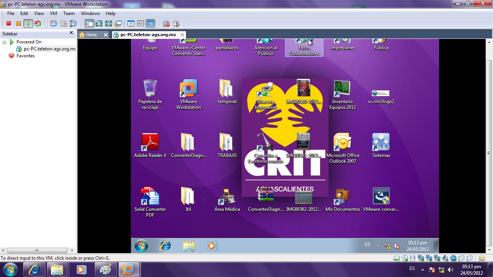493x277 pixels.
Task: Open the Windows menu
Action: [90, 13]
